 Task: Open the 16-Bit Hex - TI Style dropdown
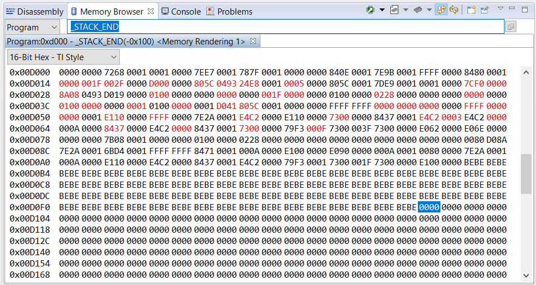[x=64, y=57]
